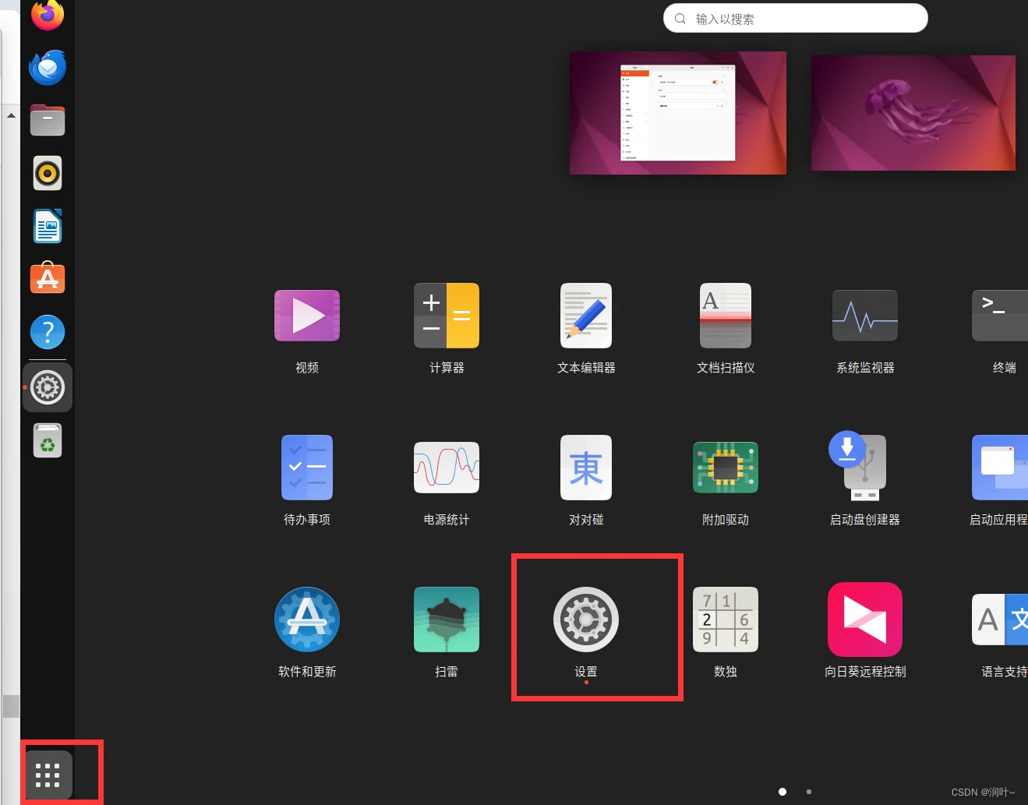Open the 对对碰 mahjong game
Image resolution: width=1028 pixels, height=805 pixels.
[x=586, y=468]
